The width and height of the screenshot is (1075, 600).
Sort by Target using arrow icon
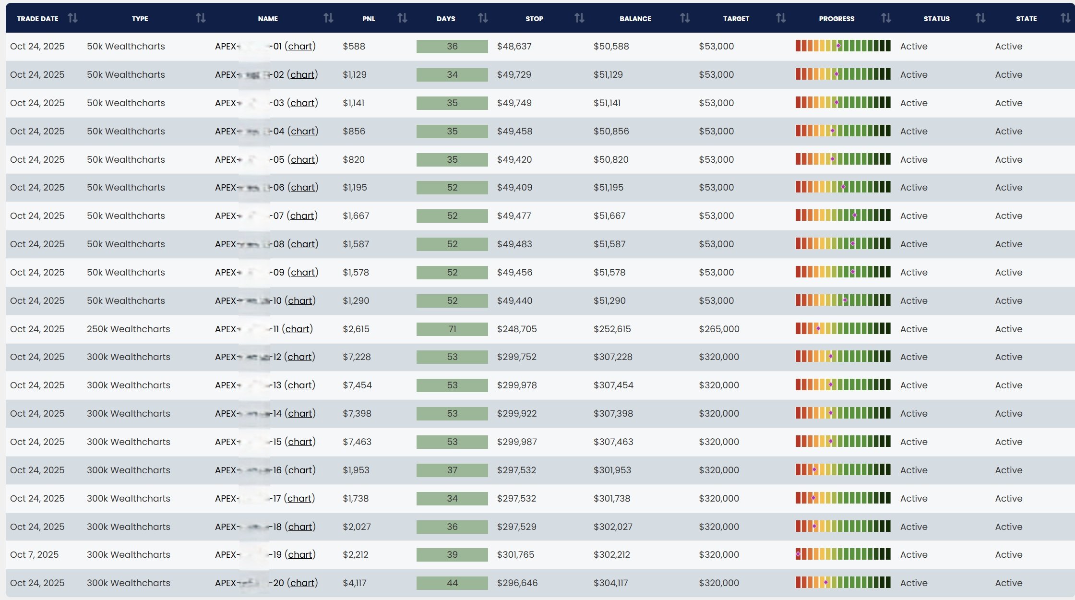pos(781,18)
